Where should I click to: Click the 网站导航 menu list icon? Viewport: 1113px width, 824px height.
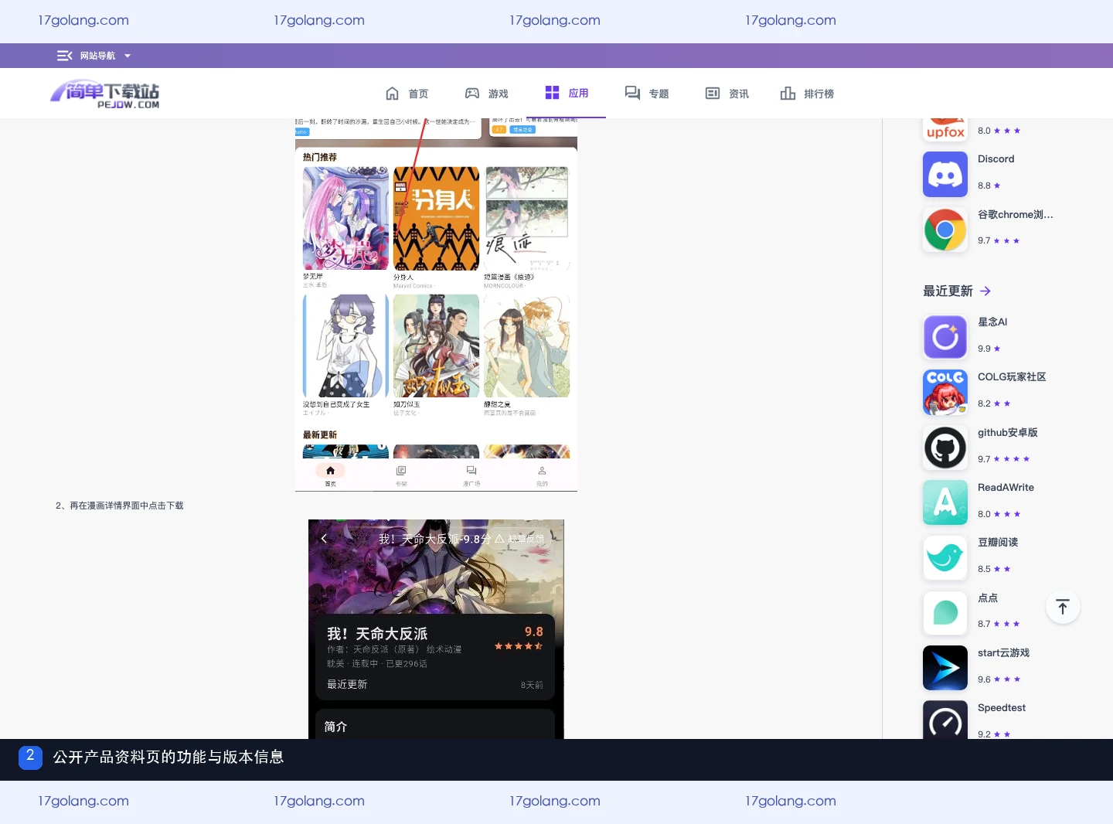pos(64,56)
